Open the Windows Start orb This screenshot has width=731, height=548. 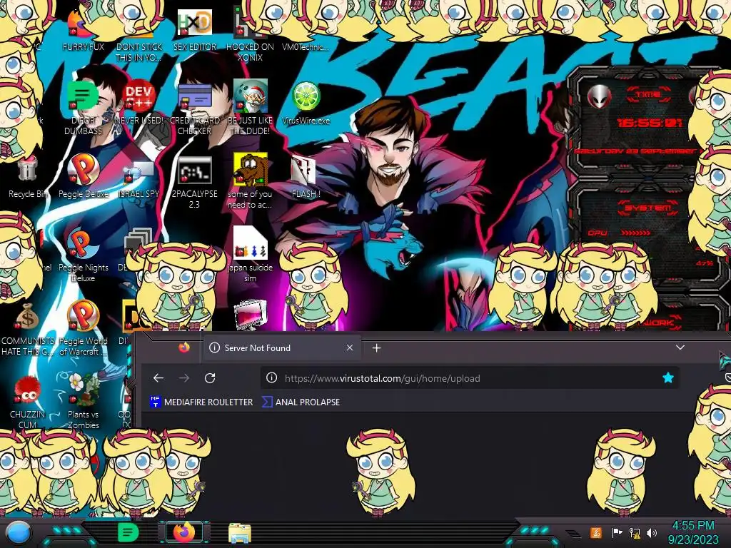point(19,533)
